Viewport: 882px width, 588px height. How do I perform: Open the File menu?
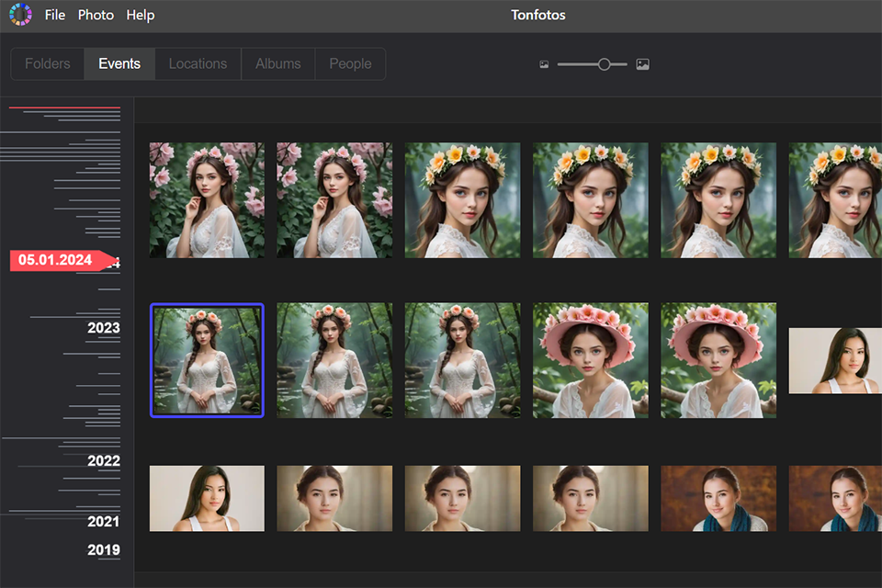coord(54,15)
